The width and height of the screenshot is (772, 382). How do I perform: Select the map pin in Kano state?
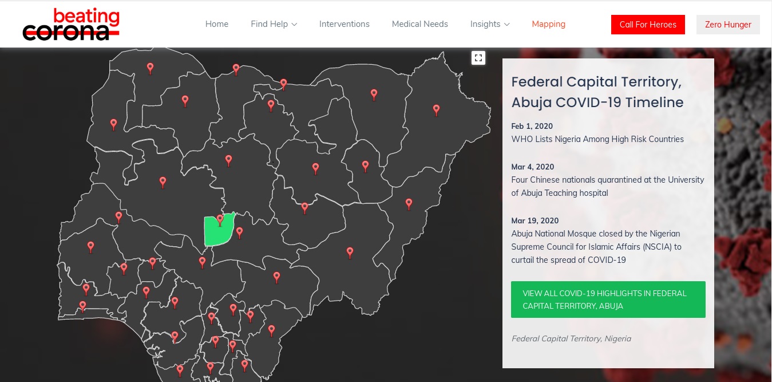pos(271,105)
